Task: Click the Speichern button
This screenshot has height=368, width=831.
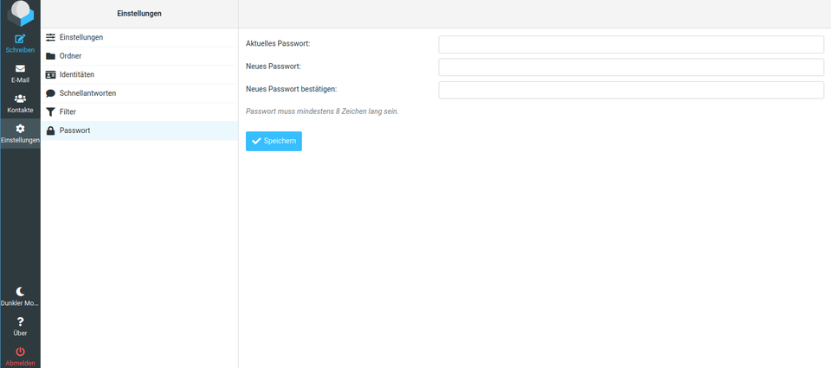Action: click(x=274, y=141)
